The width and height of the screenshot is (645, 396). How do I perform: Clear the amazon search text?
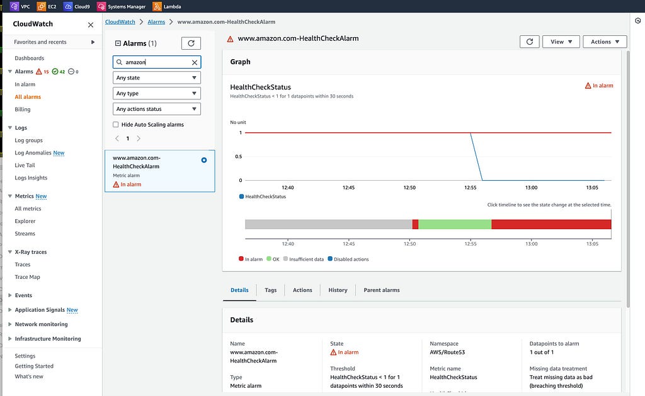195,62
